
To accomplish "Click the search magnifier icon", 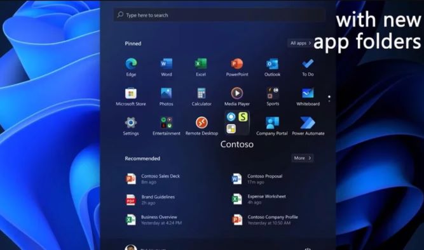I will [120, 15].
